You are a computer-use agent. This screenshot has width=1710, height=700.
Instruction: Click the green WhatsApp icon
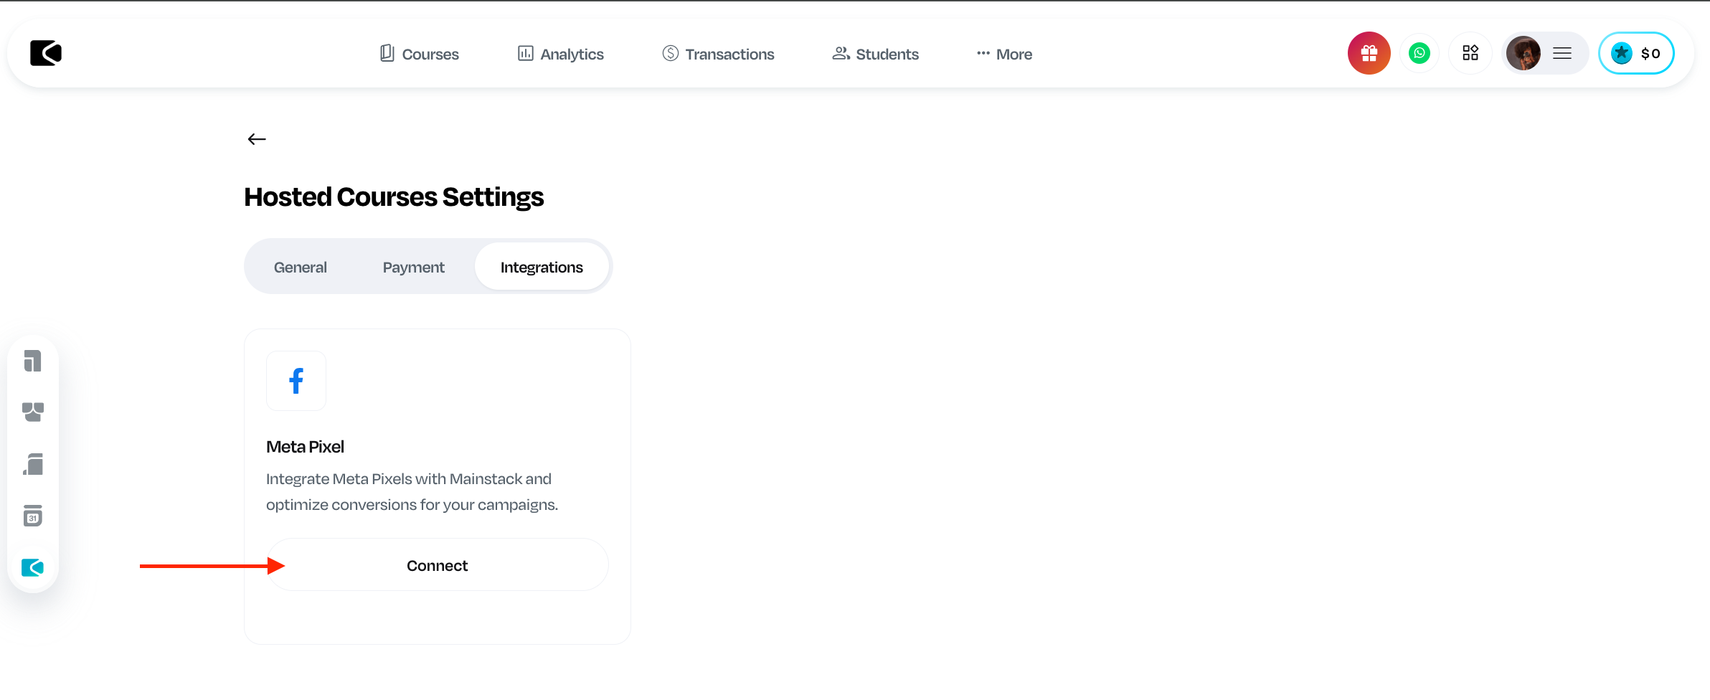[x=1419, y=53]
